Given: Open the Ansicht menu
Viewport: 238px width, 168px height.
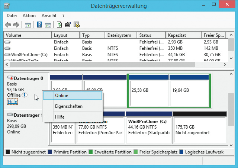Looking at the screenshot, I should pyautogui.click(x=49, y=16).
